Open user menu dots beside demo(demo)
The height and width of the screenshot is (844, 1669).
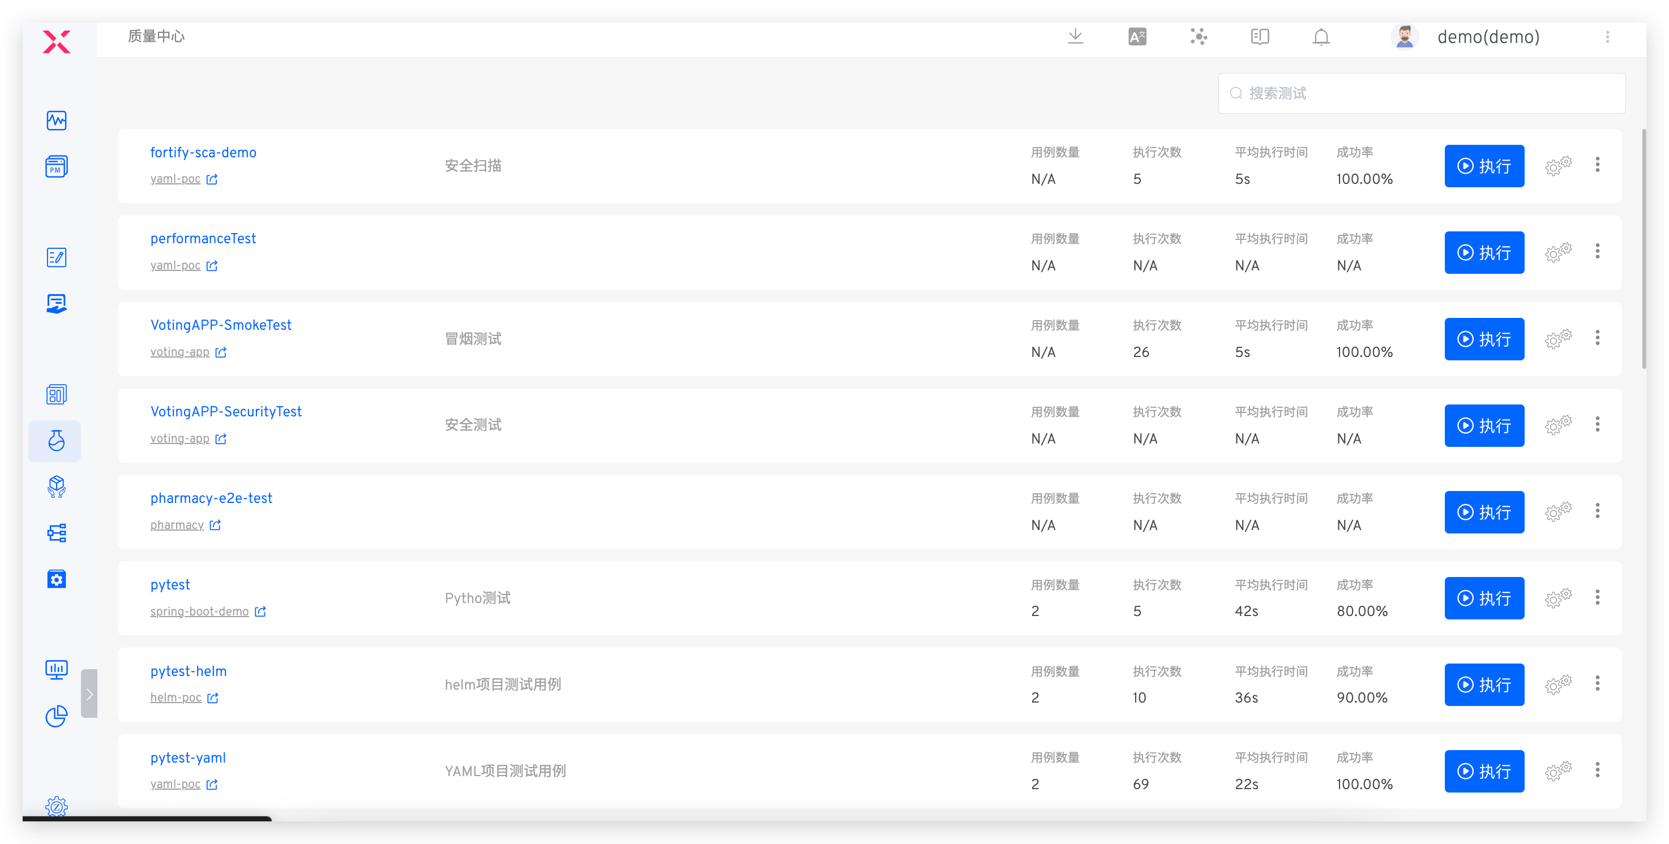click(x=1607, y=37)
